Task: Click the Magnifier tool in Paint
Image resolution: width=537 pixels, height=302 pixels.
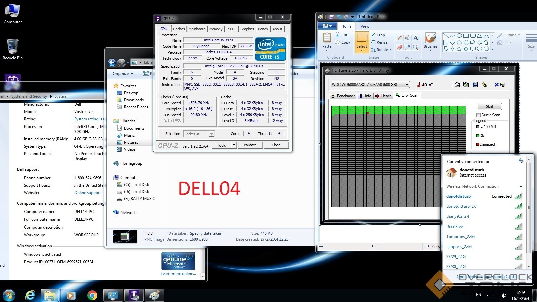Action: 416,47
